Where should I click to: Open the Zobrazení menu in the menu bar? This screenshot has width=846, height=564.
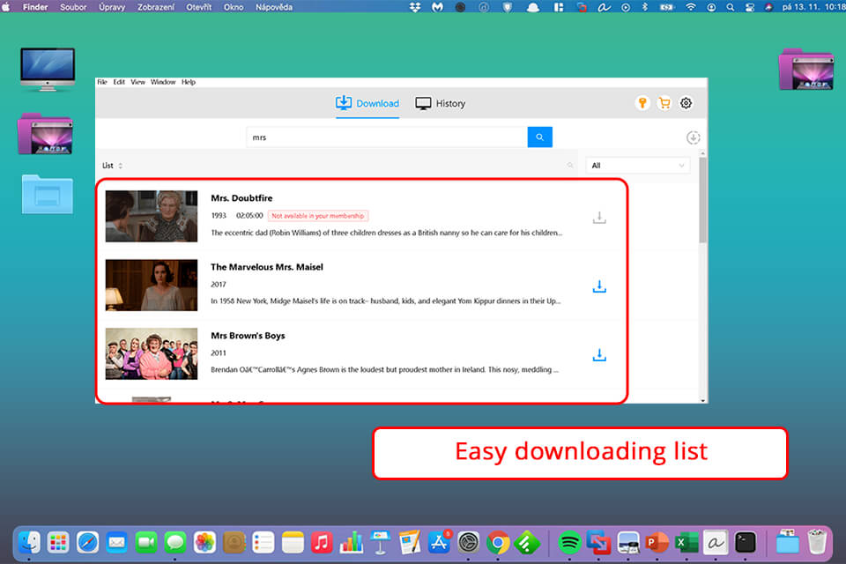[155, 7]
